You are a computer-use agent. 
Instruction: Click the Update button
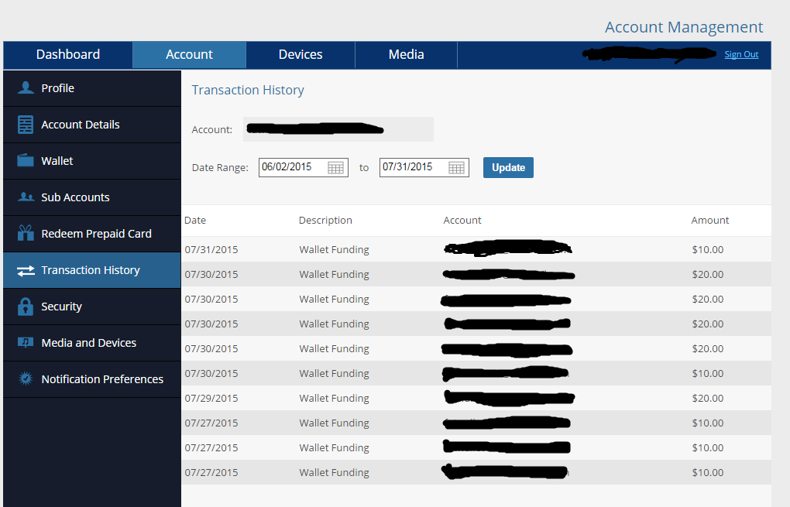click(x=508, y=168)
